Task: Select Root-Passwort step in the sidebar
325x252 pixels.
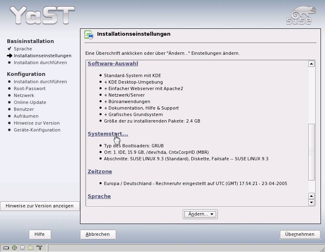Action: point(30,88)
